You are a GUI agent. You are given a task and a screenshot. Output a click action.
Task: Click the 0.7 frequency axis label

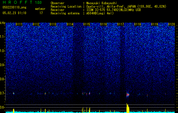coord(3,93)
